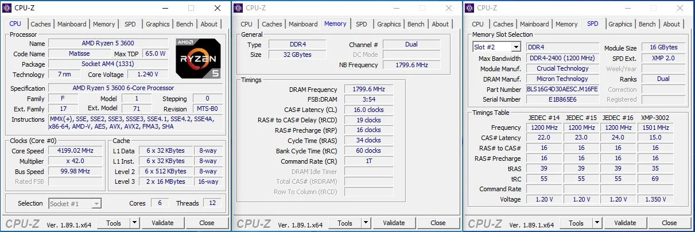Open About tab in left CPU-Z window

pyautogui.click(x=209, y=24)
